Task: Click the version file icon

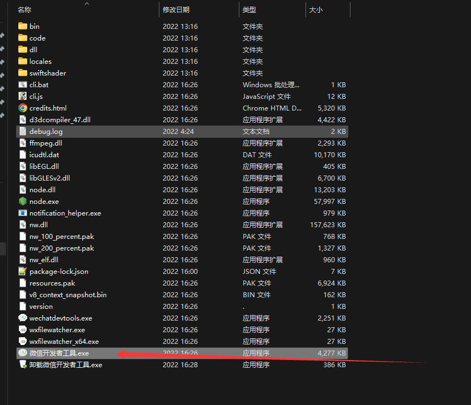Action: pyautogui.click(x=23, y=307)
